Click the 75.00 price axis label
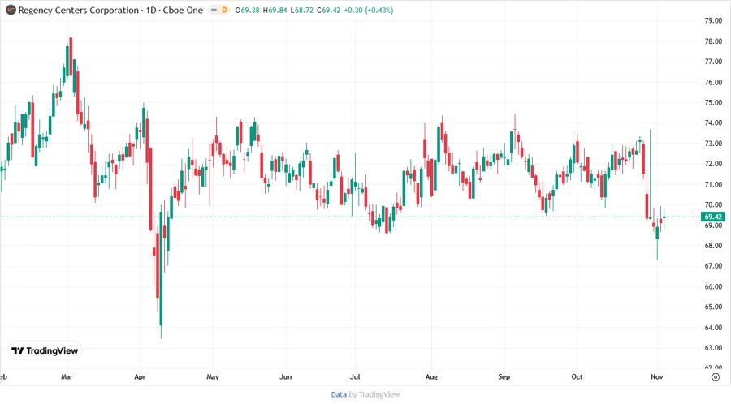 pos(713,102)
